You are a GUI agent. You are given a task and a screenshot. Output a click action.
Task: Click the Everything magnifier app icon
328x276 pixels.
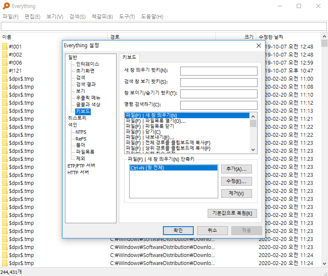pyautogui.click(x=6, y=6)
